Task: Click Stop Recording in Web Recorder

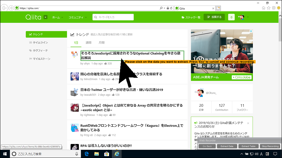Action: 270,146
